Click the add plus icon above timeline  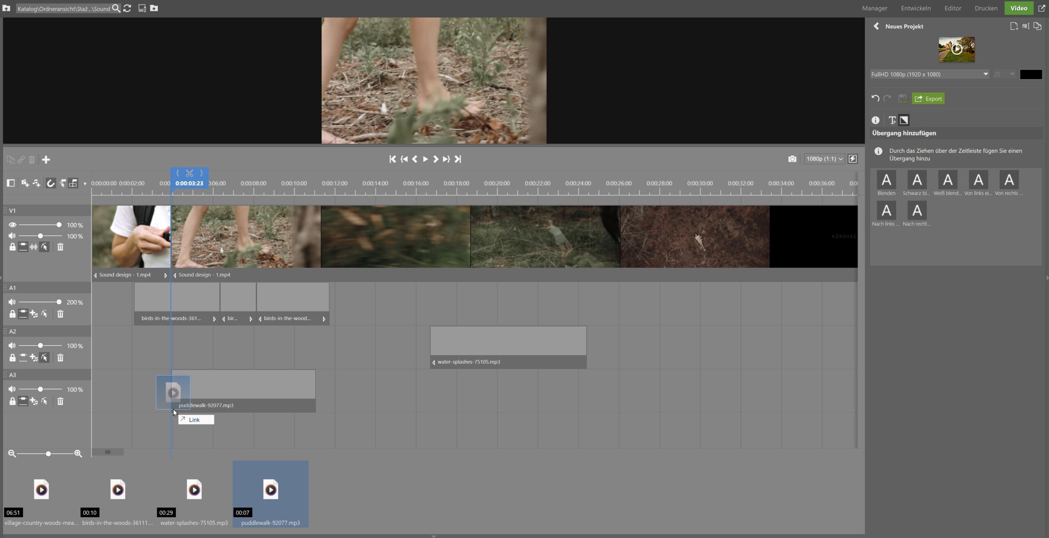(46, 160)
